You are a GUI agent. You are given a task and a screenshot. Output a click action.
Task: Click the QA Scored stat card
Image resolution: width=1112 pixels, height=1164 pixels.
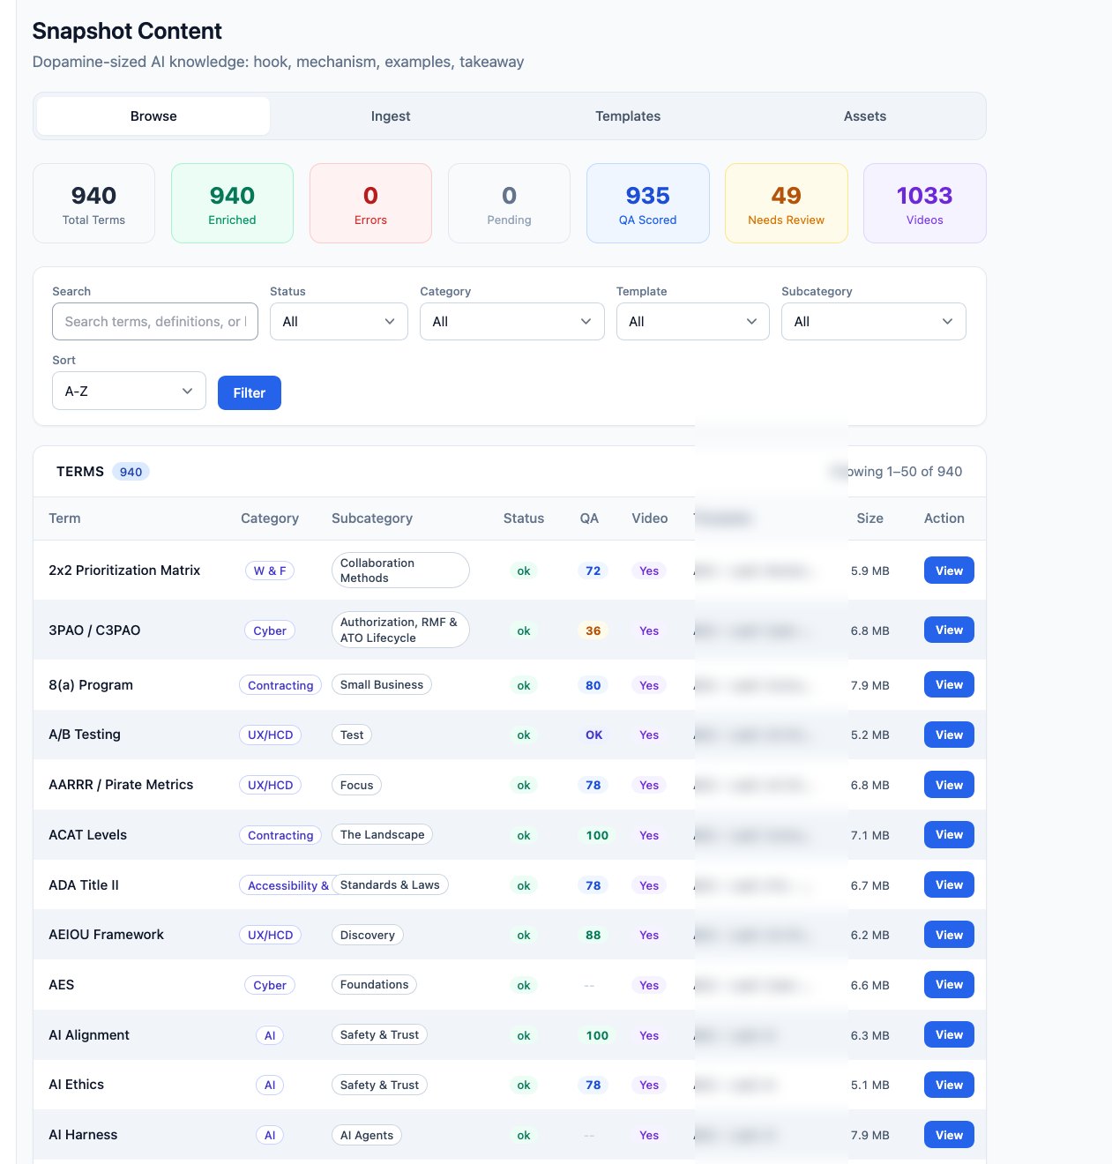[x=648, y=204]
